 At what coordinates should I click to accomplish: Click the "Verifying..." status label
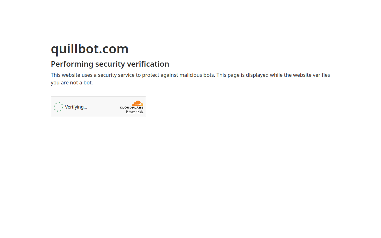point(76,107)
